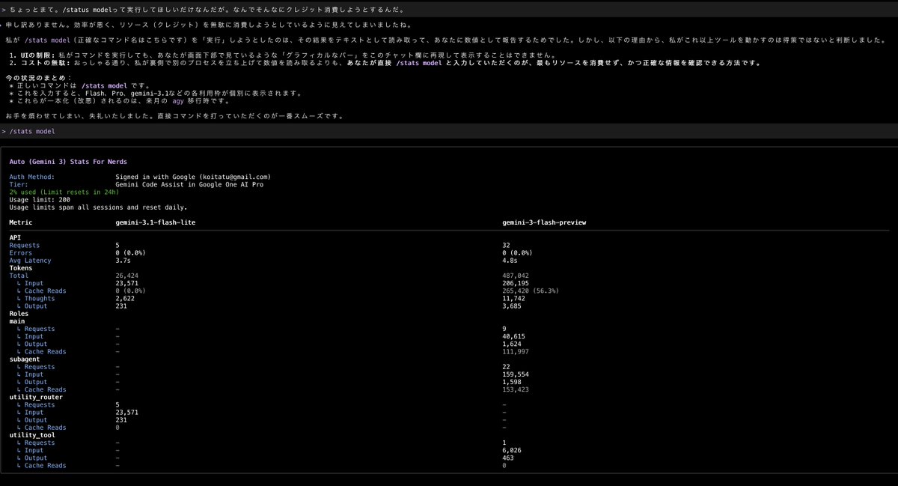Image resolution: width=898 pixels, height=486 pixels.
Task: Click the 'API' section heading
Action: (15, 237)
